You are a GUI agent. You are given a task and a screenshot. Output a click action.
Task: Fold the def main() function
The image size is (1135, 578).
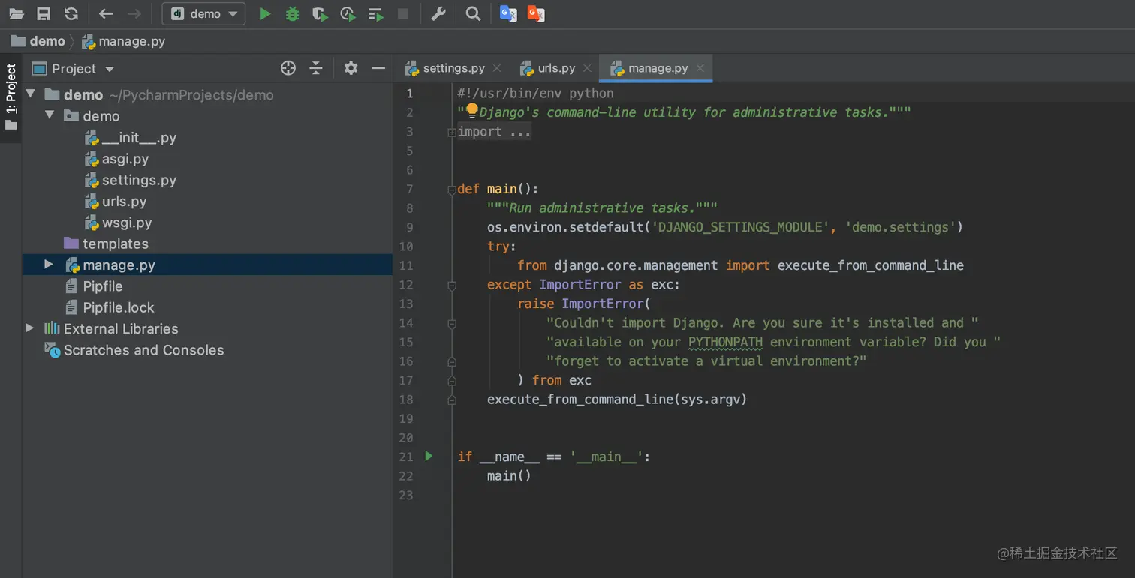coord(452,190)
